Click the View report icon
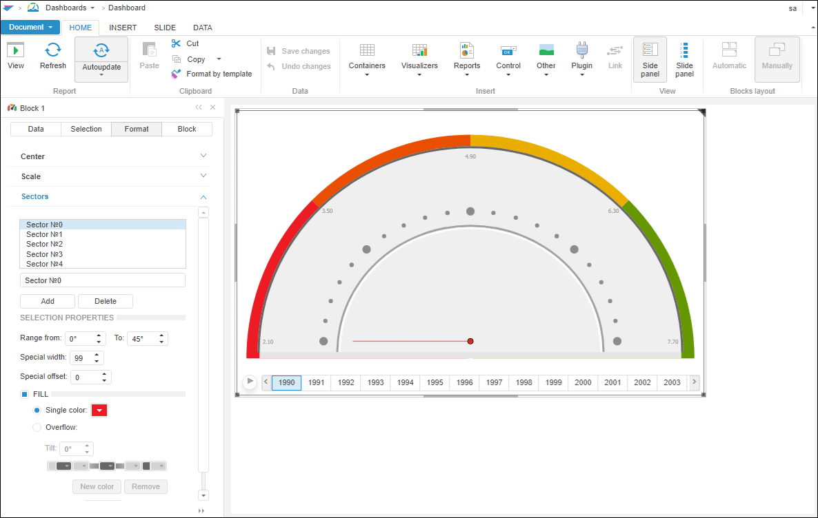Viewport: 818px width, 518px height. tap(16, 50)
